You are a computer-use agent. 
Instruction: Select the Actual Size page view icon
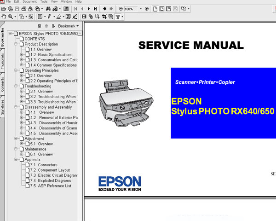[155, 9]
